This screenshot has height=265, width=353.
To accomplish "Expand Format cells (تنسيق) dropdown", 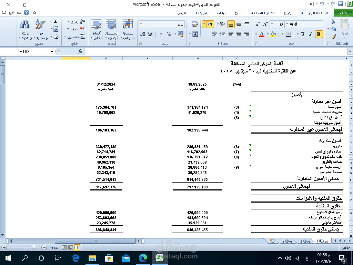I will [x=65, y=37].
